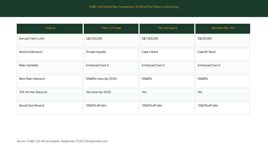
Task: Click the S$2,500,000 cell
Action: pyautogui.click(x=111, y=41)
